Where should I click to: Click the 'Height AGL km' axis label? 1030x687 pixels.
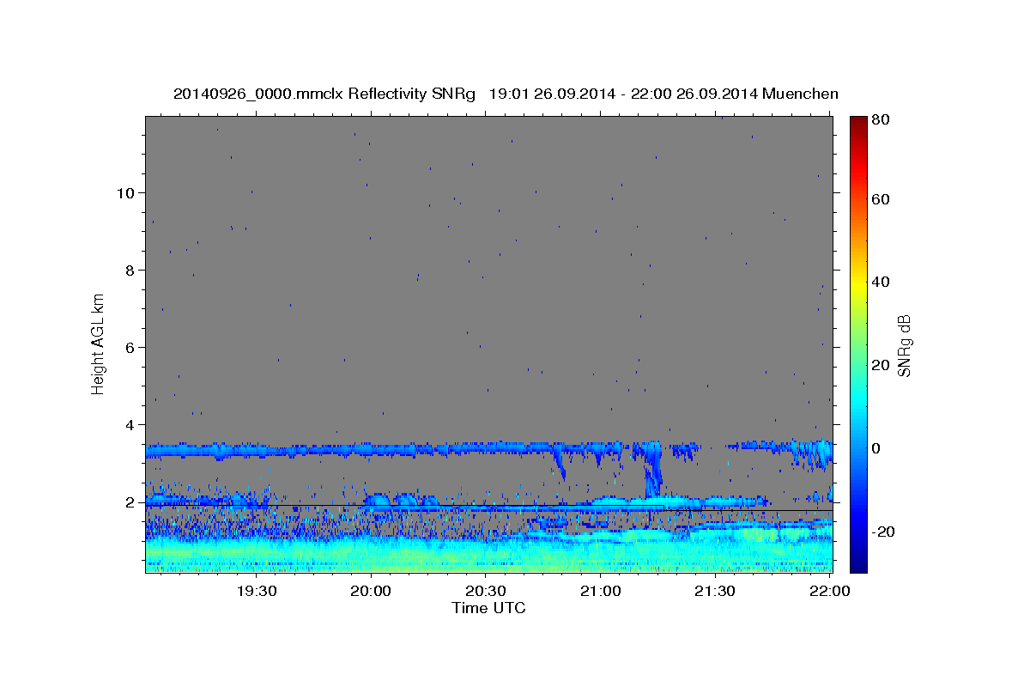pyautogui.click(x=99, y=343)
